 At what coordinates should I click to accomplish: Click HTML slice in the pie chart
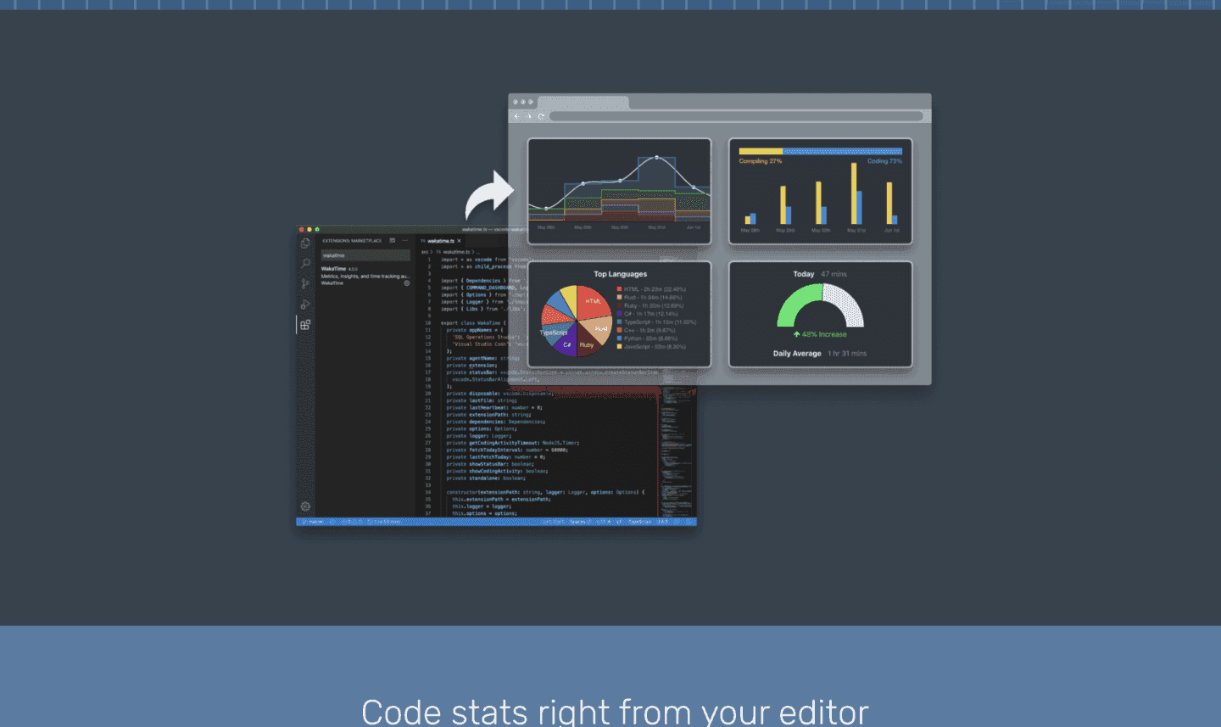tap(593, 304)
